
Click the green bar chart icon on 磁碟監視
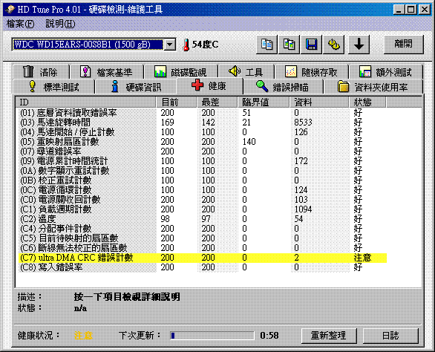[x=160, y=71]
